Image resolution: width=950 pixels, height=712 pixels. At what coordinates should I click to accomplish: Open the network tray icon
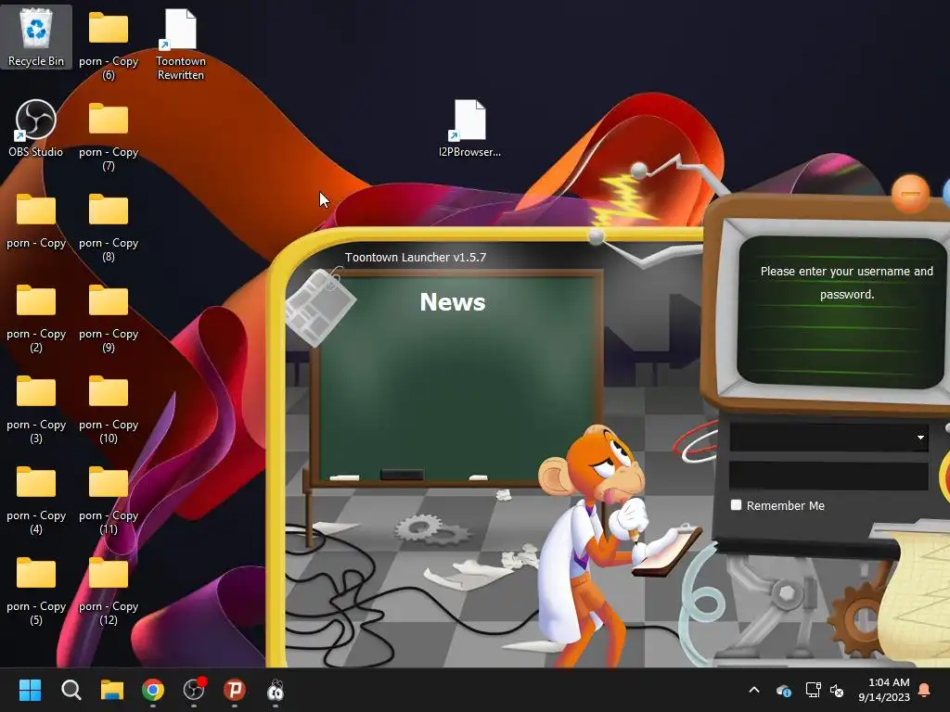point(813,690)
